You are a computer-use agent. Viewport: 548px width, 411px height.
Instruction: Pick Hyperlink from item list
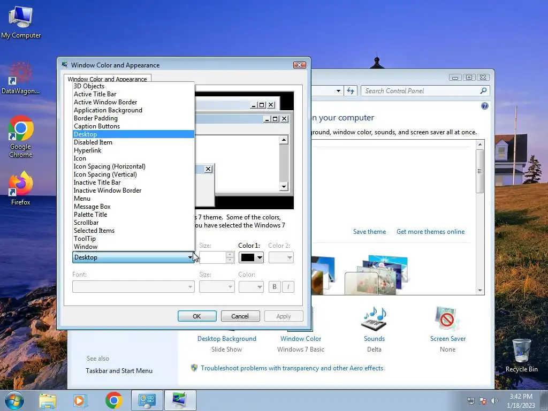(133, 150)
